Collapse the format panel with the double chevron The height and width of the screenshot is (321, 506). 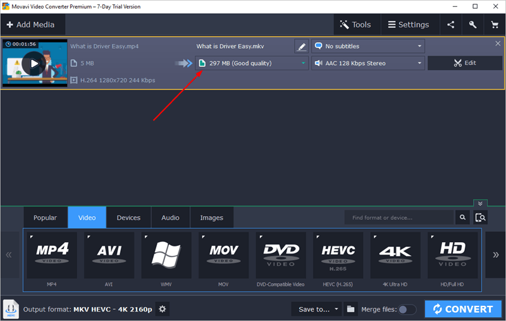(480, 203)
